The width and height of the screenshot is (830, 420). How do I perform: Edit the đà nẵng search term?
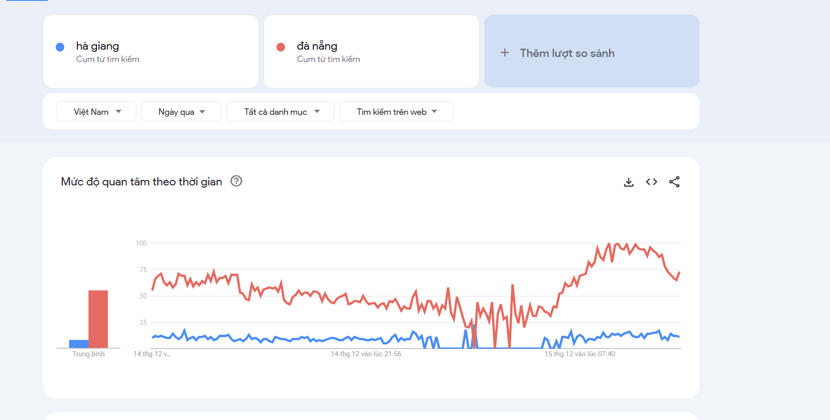pyautogui.click(x=317, y=46)
